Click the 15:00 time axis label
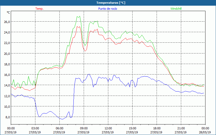Screen dimensions: 216x135 132,129
